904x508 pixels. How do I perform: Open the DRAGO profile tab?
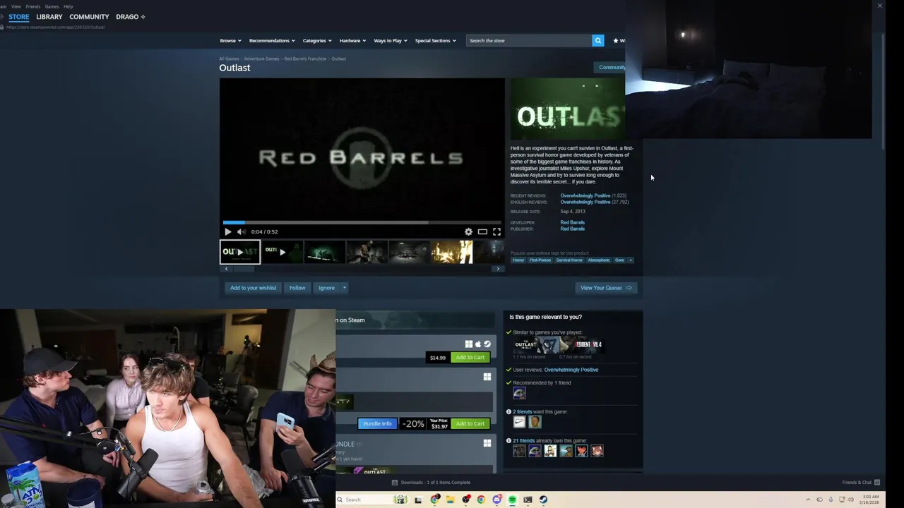130,16
